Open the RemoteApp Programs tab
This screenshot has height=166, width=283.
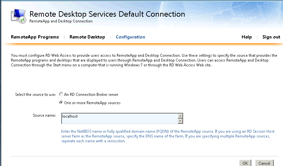tap(35, 37)
